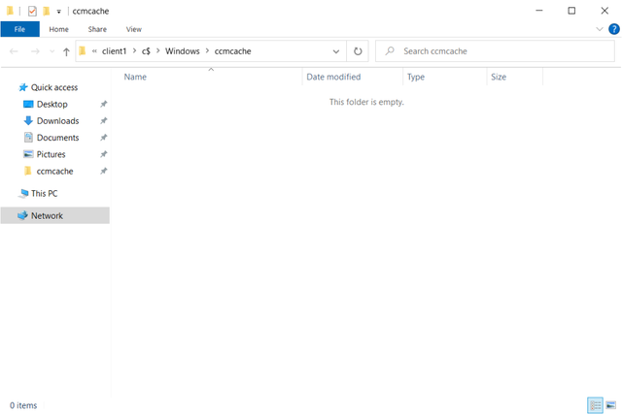Switch to the Share ribbon tab
622x414 pixels.
(97, 29)
